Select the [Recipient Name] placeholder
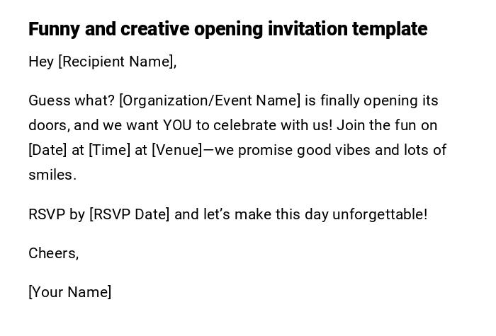 [115, 62]
